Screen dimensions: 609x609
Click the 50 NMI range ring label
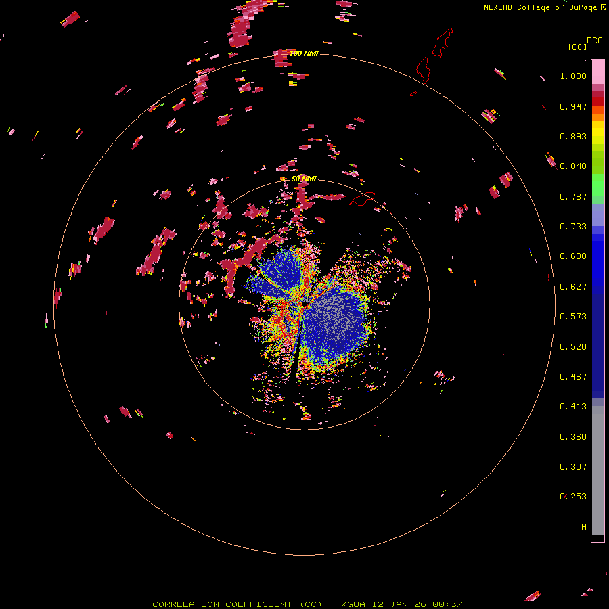coord(304,179)
